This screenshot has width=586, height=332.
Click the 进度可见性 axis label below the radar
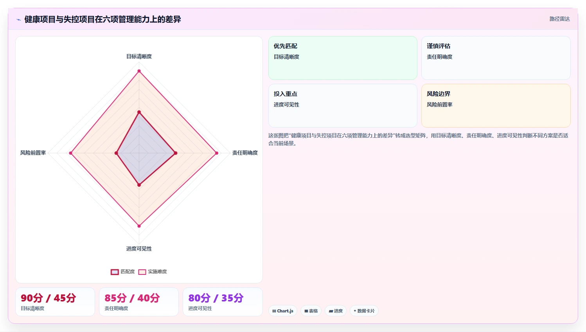tap(139, 249)
